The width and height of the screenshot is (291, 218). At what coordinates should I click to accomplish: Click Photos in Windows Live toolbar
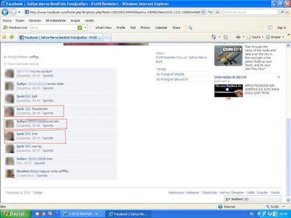click(x=145, y=28)
